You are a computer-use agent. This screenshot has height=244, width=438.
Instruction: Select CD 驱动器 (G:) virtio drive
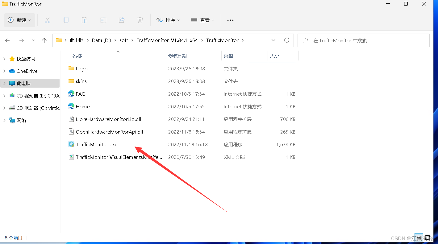coord(38,108)
